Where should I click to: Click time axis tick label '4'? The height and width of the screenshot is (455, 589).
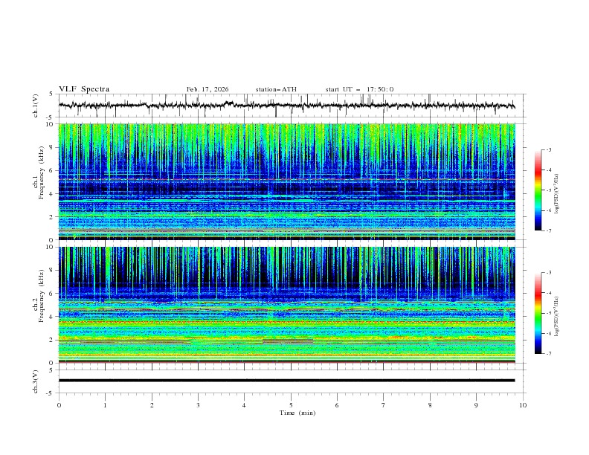click(x=244, y=405)
